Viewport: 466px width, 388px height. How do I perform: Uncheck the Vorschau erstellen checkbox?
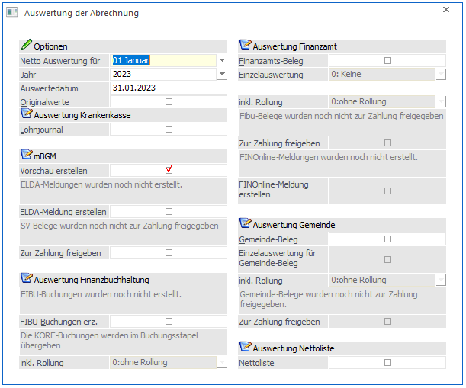pos(169,170)
